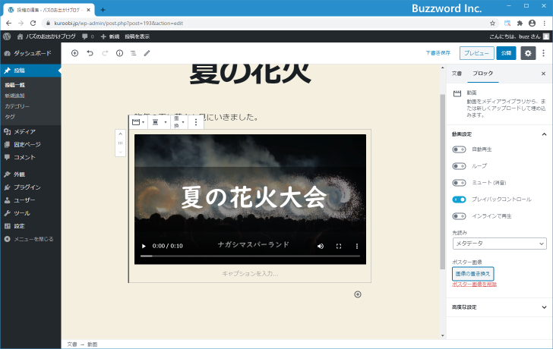Click the Preview (プレビュー) button
Image resolution: width=553 pixels, height=349 pixels.
pyautogui.click(x=476, y=53)
